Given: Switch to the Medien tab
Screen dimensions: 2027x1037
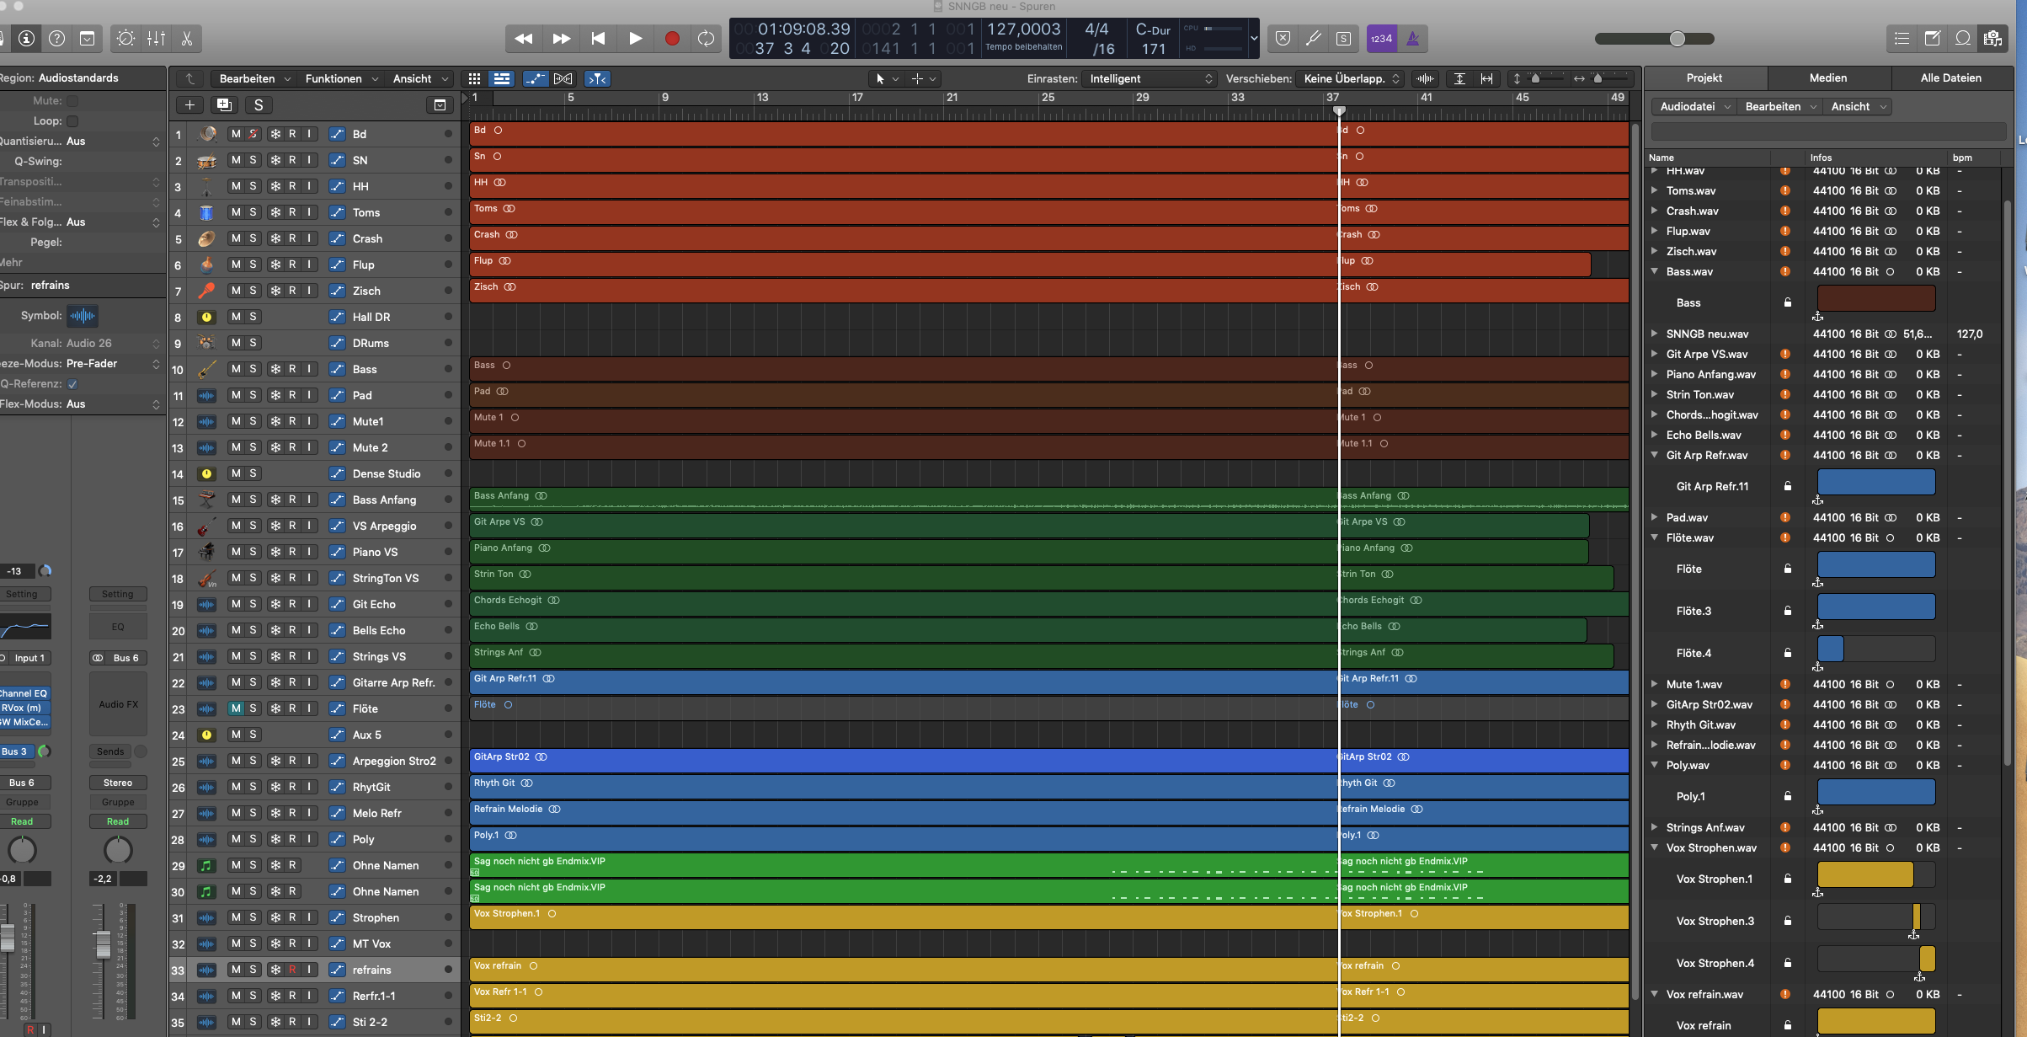Looking at the screenshot, I should pyautogui.click(x=1827, y=78).
